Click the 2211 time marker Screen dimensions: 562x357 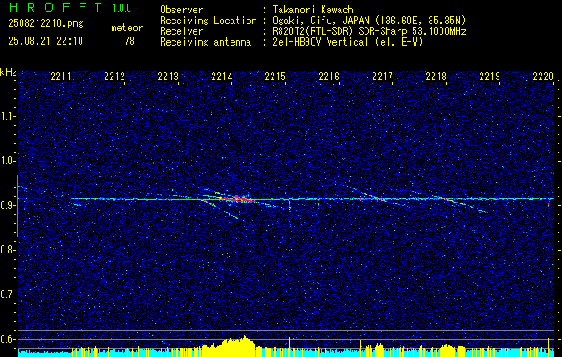click(61, 76)
